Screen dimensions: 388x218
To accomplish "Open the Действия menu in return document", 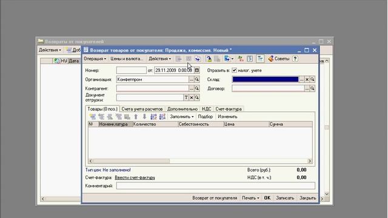I will [159, 59].
